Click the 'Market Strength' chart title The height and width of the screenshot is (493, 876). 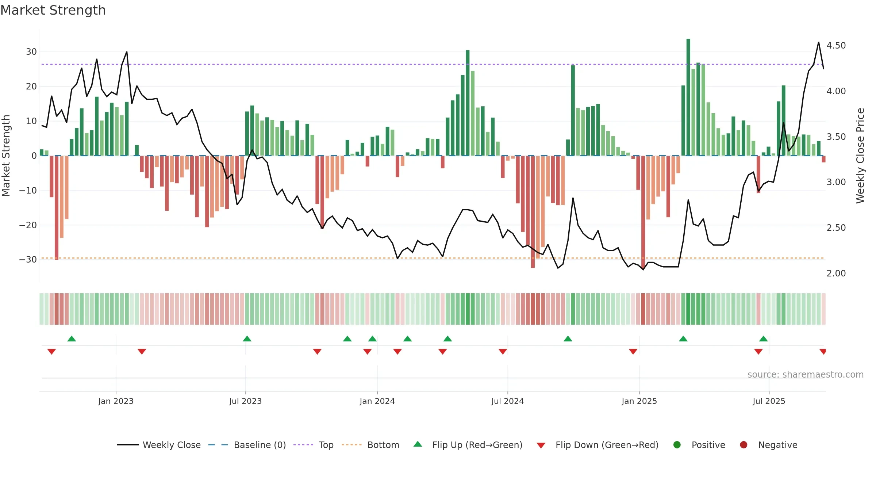pos(53,10)
